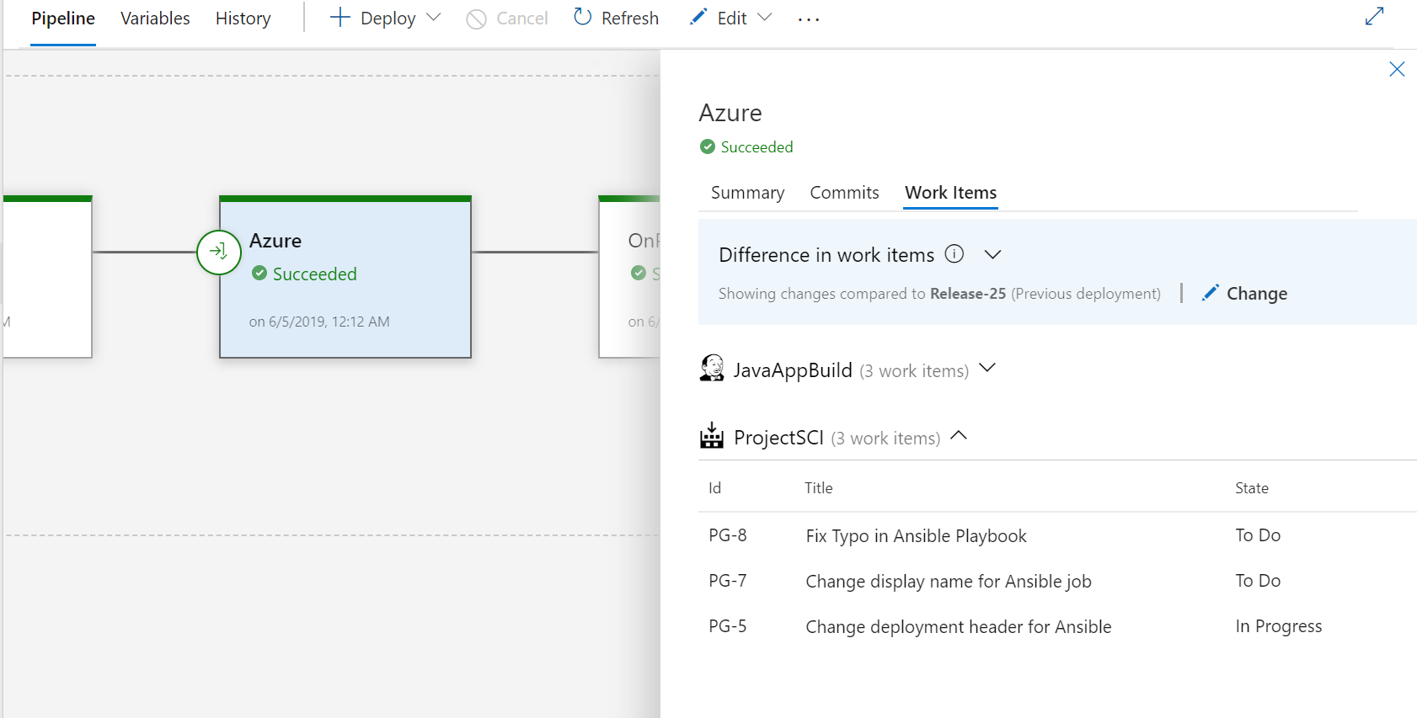Click the ProjectSCI artifact name
Image resolution: width=1417 pixels, height=718 pixels.
778,438
